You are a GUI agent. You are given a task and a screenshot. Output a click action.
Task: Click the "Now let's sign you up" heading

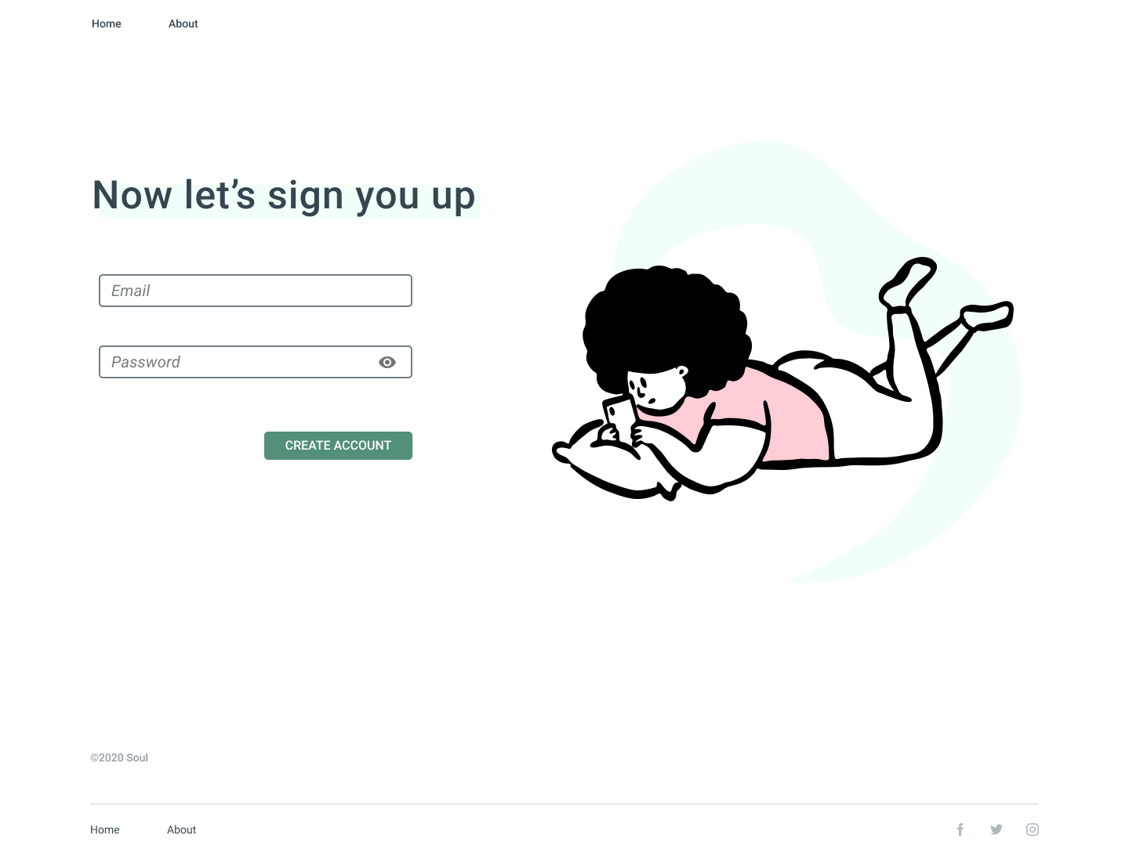click(x=284, y=196)
